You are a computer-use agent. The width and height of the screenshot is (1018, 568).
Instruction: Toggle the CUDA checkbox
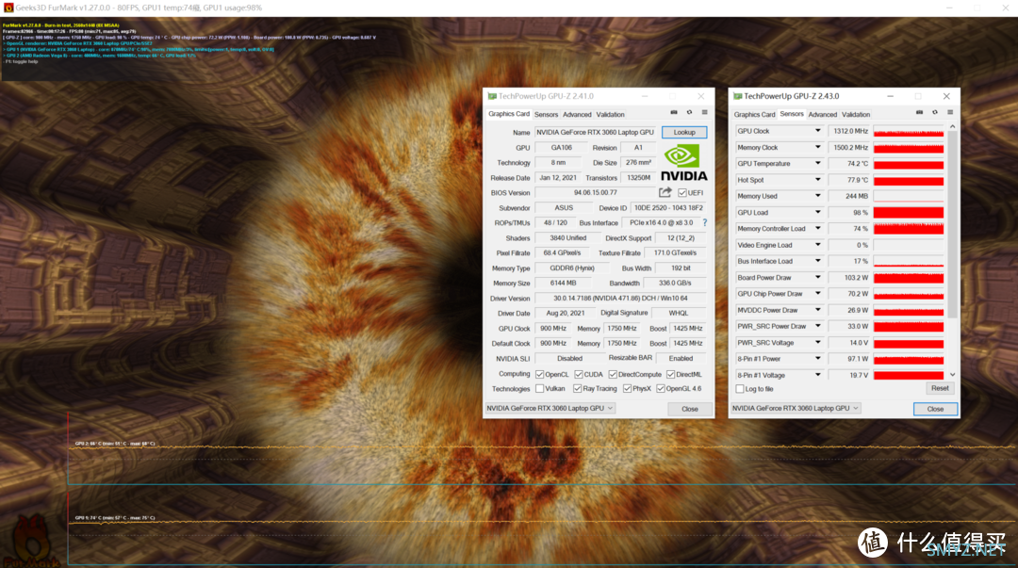pyautogui.click(x=579, y=375)
